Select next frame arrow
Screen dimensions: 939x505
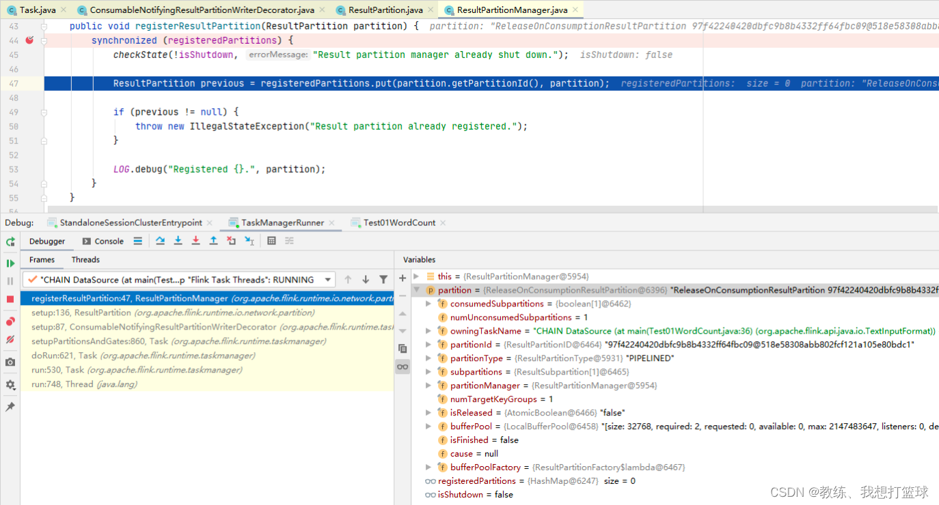(366, 280)
